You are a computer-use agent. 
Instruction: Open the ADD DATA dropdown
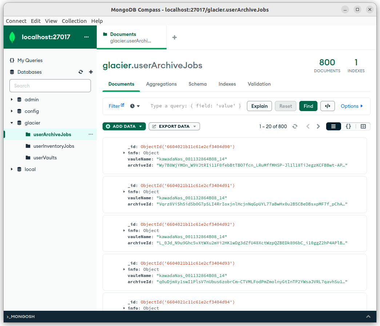tap(124, 126)
